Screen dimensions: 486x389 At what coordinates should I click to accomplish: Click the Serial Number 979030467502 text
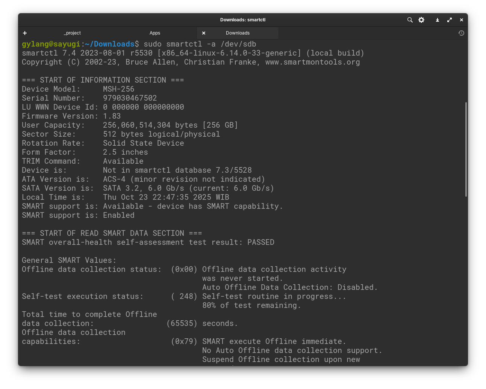pyautogui.click(x=130, y=98)
